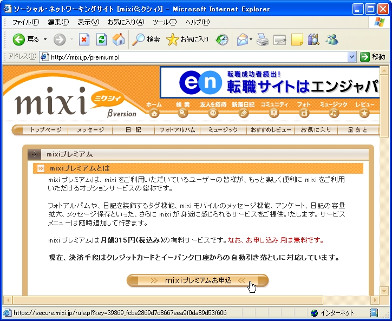Click the Forward arrow button

[60, 40]
